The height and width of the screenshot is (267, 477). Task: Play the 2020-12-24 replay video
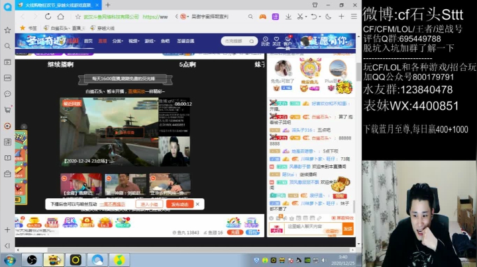(125, 132)
